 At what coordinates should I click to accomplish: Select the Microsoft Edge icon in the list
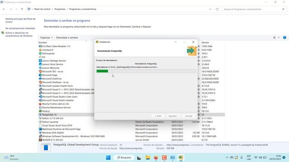(x=40, y=75)
